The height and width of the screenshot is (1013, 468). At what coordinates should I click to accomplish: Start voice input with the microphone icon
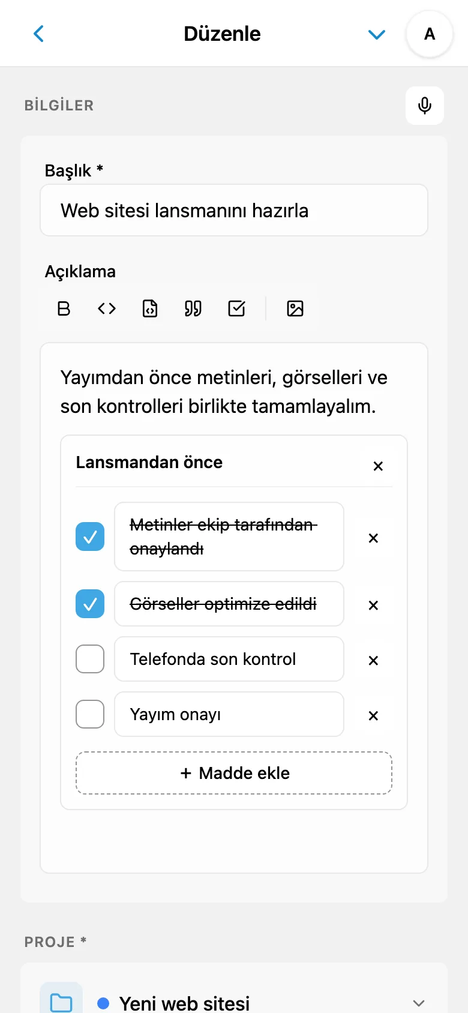click(425, 106)
